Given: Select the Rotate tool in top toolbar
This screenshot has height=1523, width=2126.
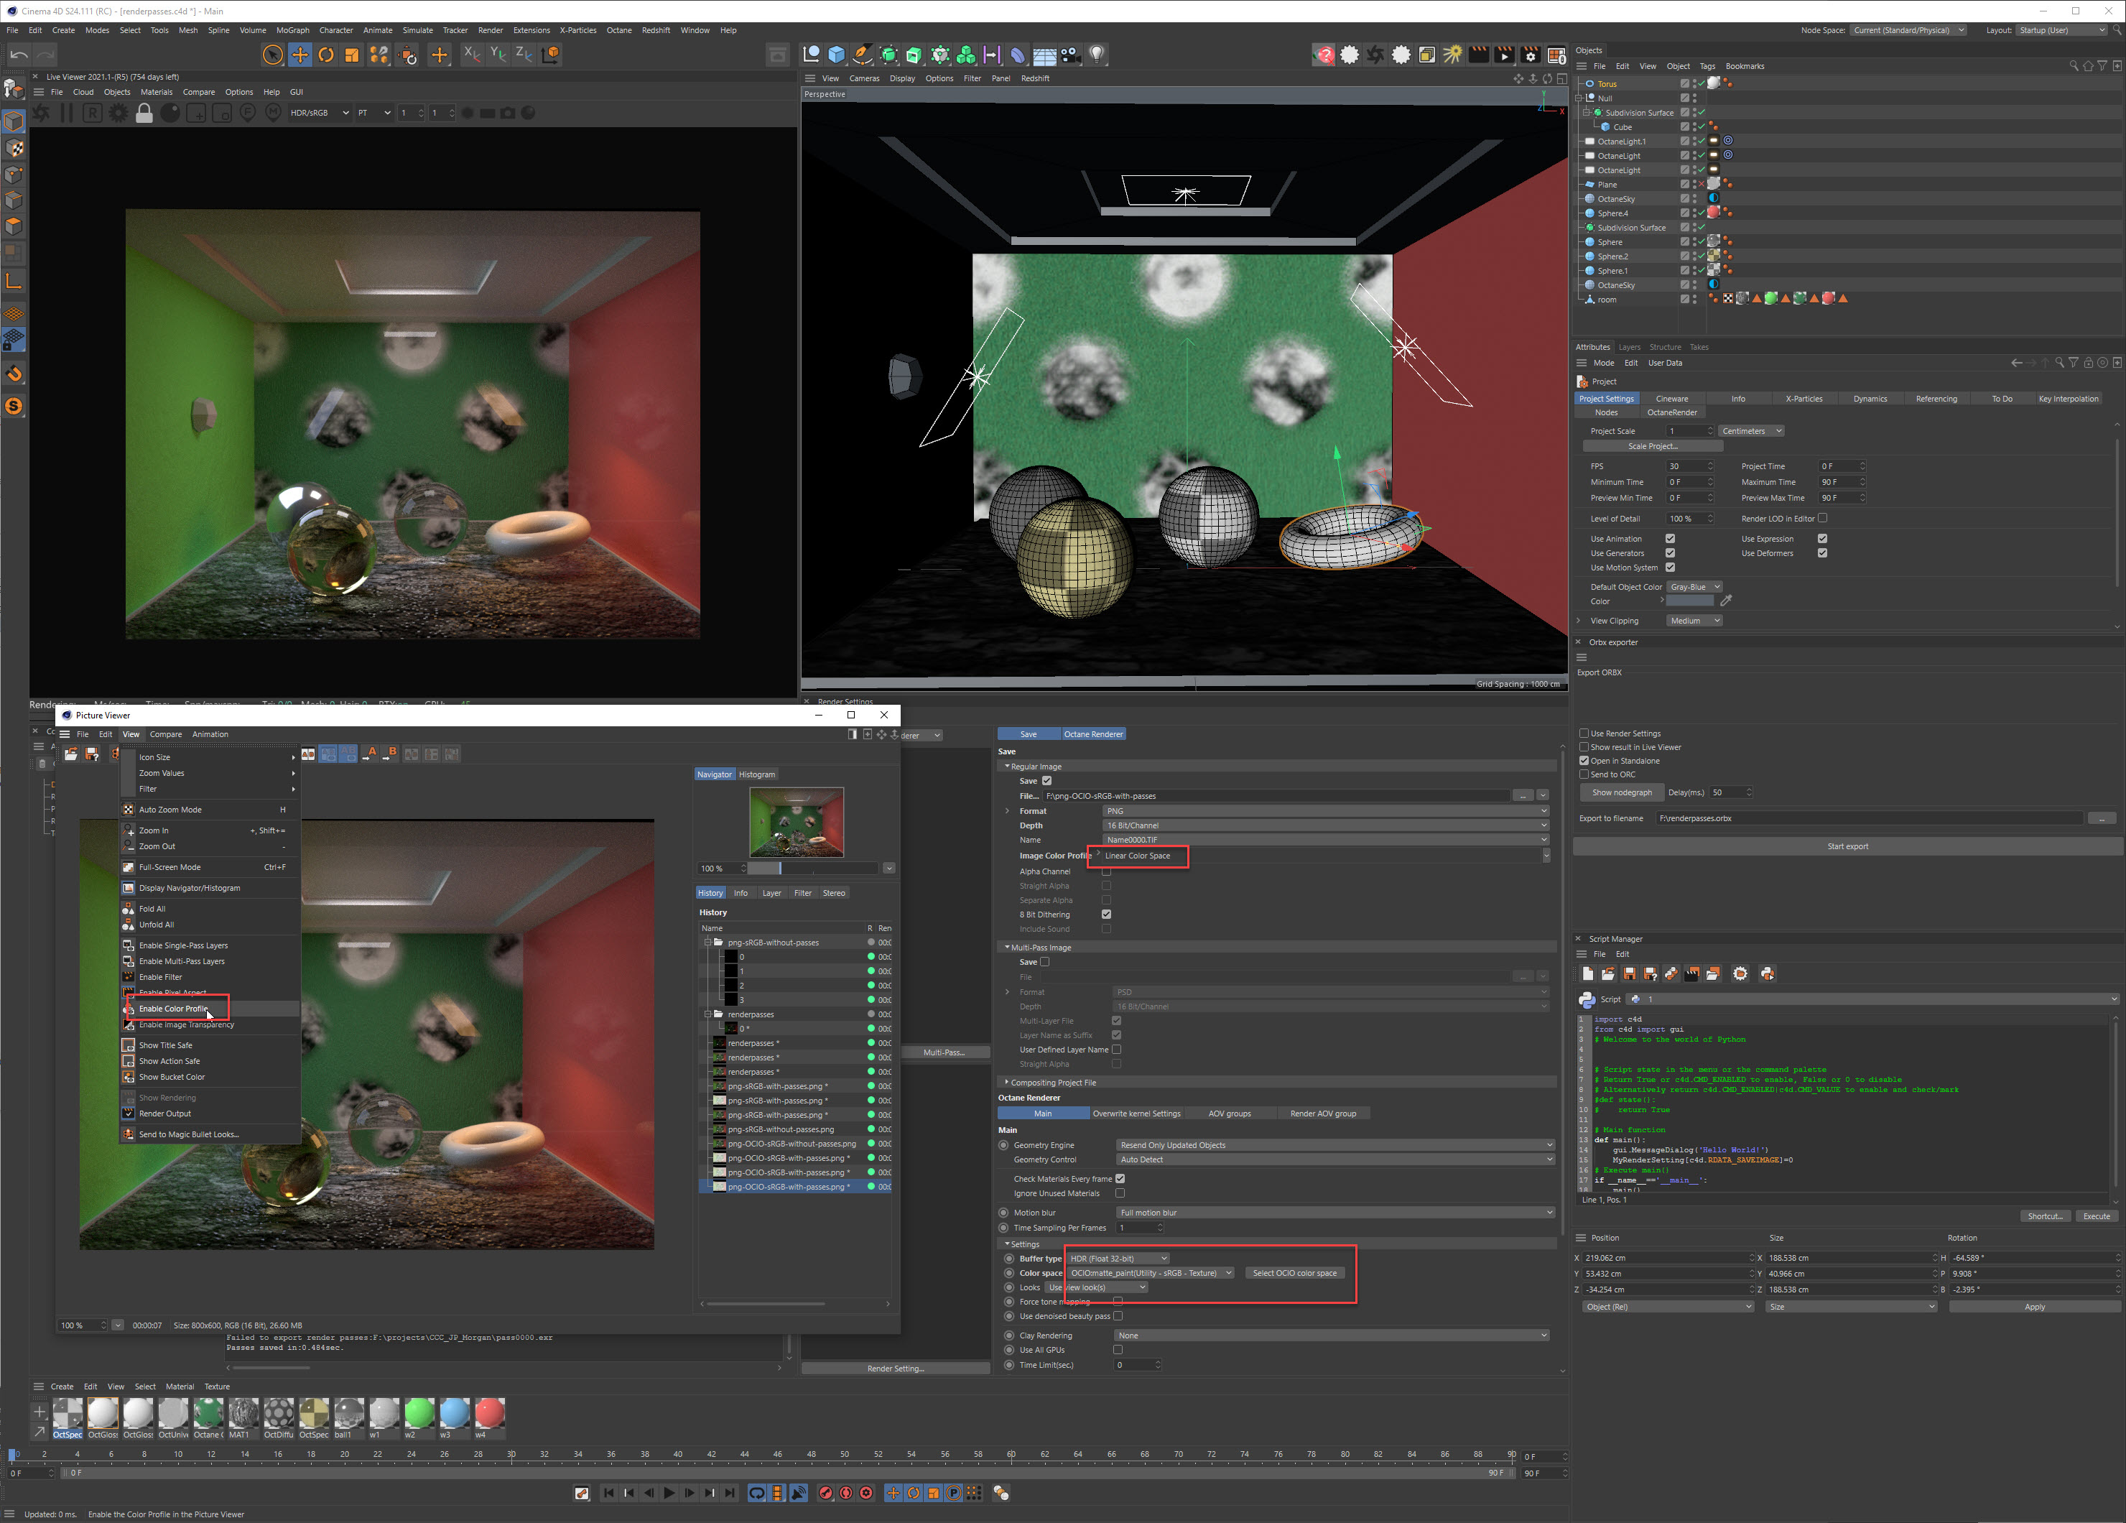Looking at the screenshot, I should [325, 55].
